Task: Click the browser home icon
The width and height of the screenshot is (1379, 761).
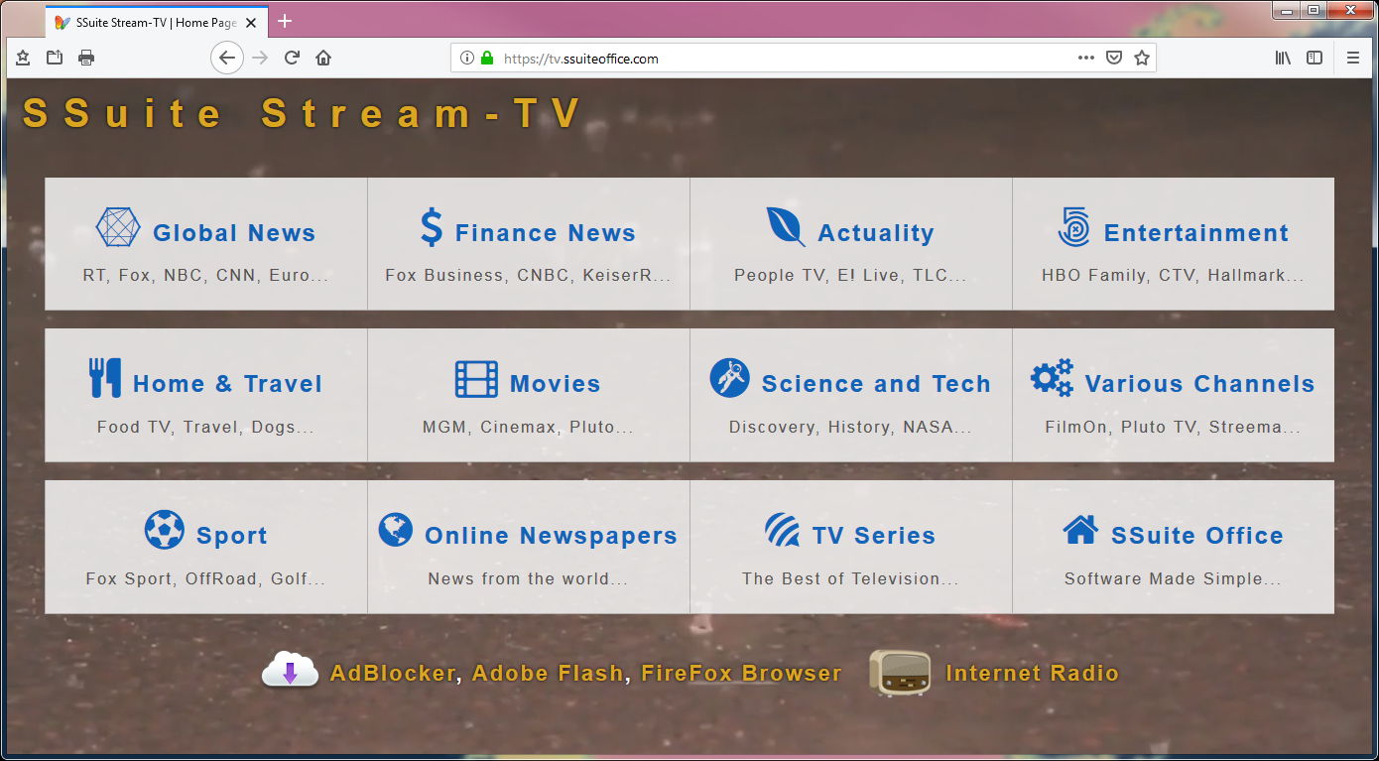Action: click(x=323, y=58)
